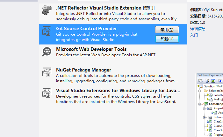The width and height of the screenshot is (223, 137).
Task: Select the Ass... file under Properties
Action: [220, 113]
